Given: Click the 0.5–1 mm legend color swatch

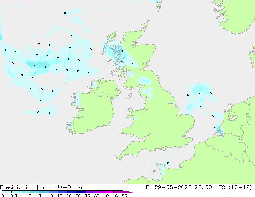Looking at the screenshot, I should [x=16, y=192].
